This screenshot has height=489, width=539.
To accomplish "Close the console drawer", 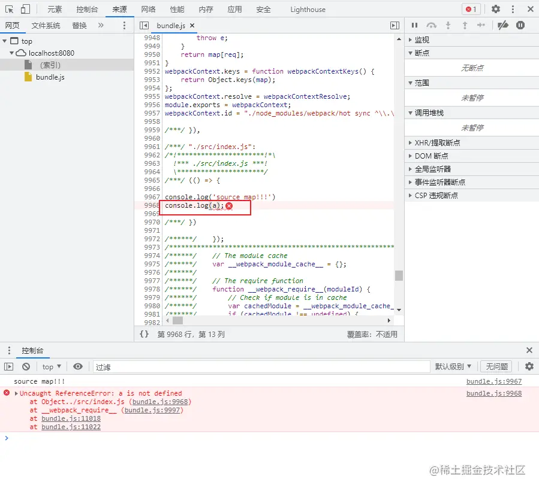I will pyautogui.click(x=529, y=350).
